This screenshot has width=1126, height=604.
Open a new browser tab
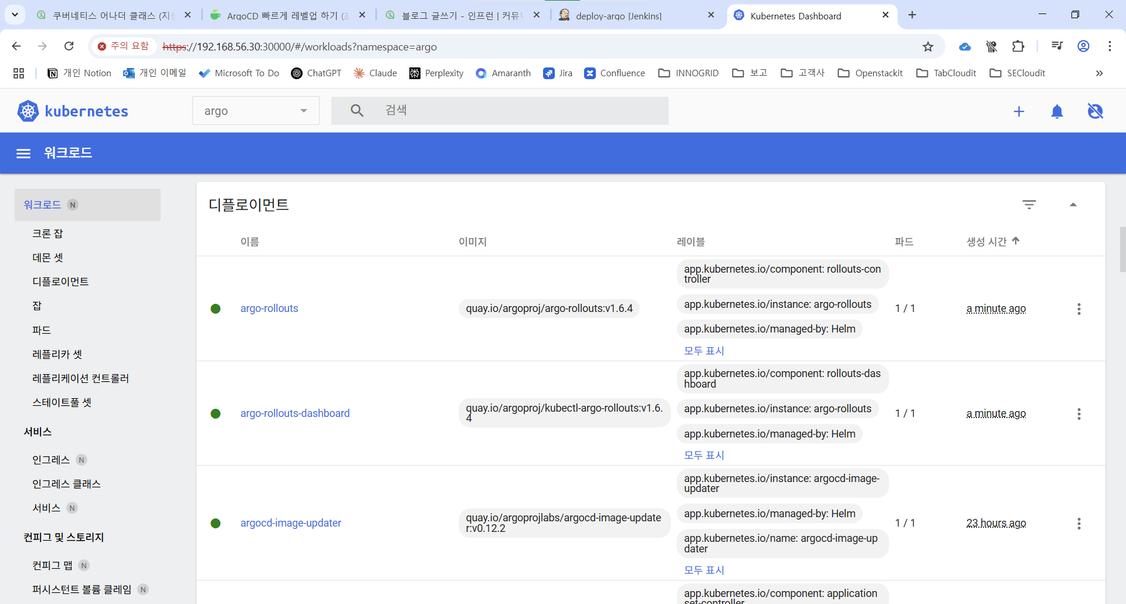(x=912, y=15)
